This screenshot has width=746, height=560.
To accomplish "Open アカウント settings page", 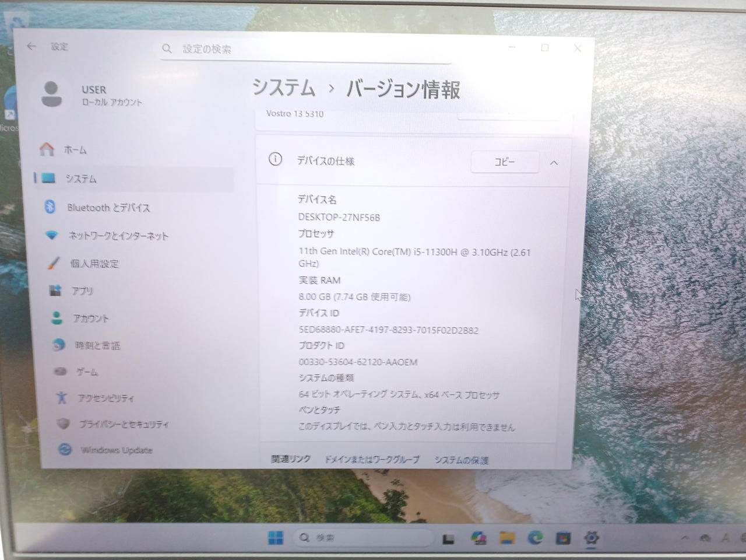I will click(x=90, y=318).
